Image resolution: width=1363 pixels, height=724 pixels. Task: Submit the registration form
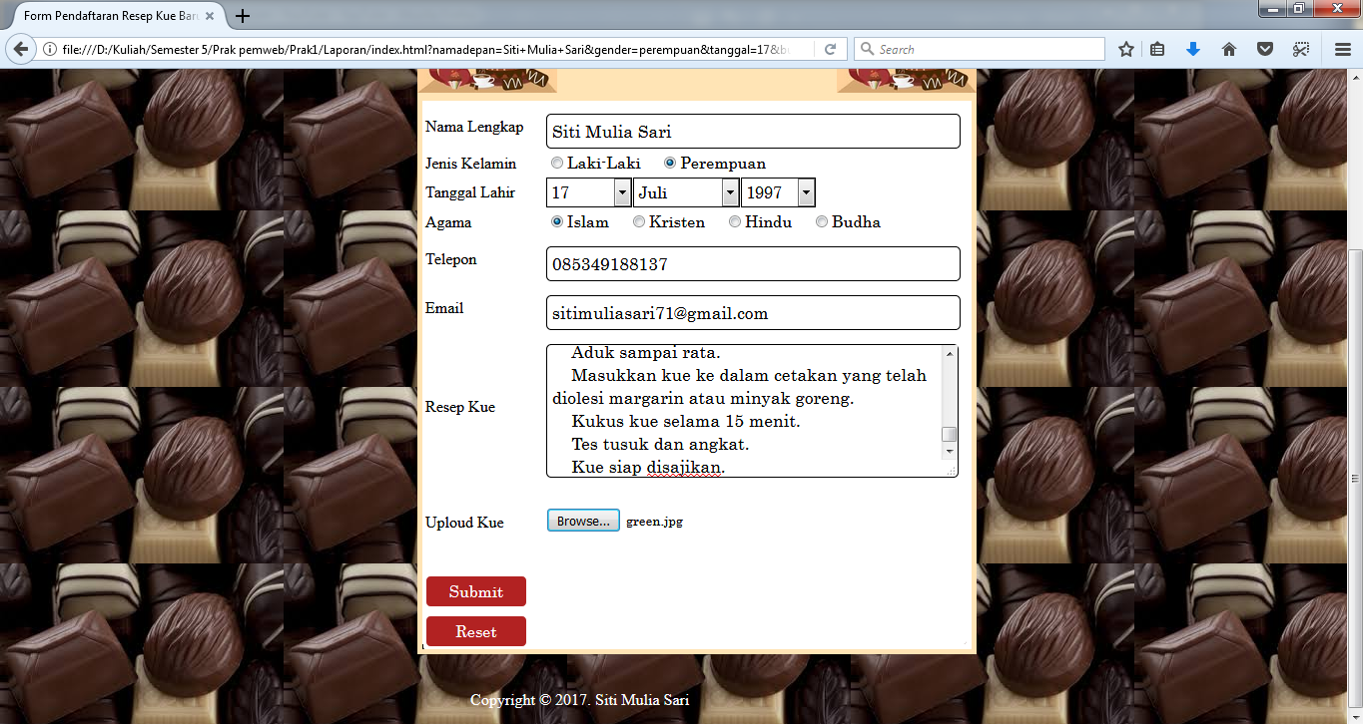coord(476,590)
